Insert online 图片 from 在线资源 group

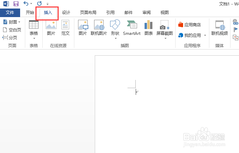pyautogui.click(x=51, y=28)
